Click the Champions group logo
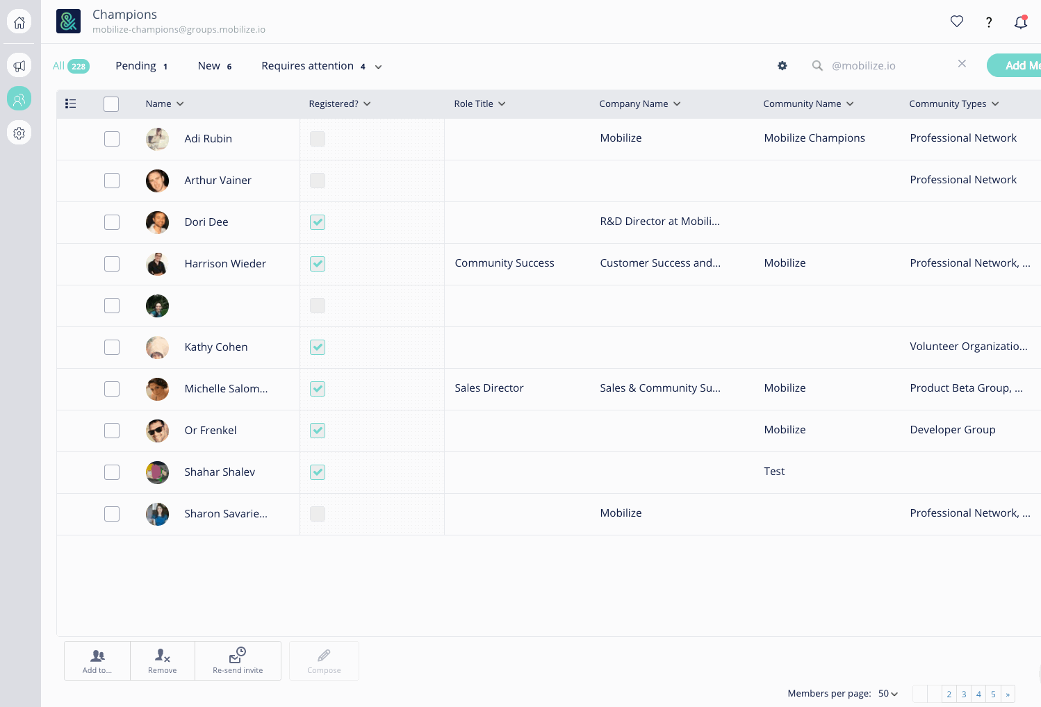 point(68,22)
